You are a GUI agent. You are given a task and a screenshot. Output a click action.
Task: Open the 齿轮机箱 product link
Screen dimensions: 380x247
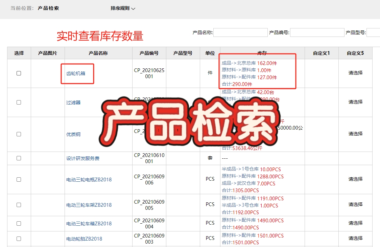tap(76, 73)
